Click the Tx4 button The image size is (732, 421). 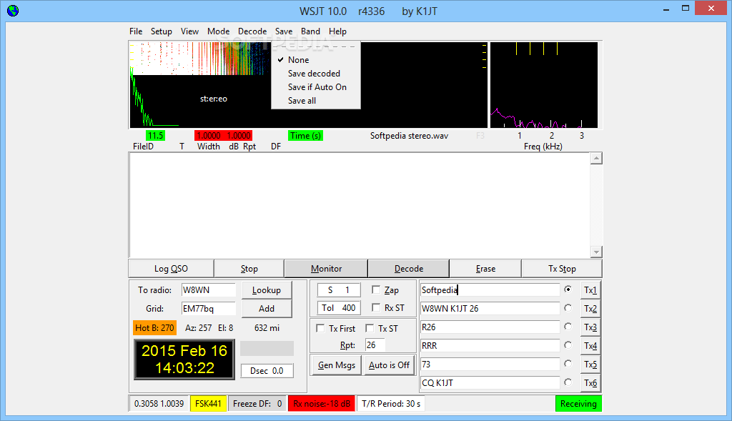(x=590, y=346)
